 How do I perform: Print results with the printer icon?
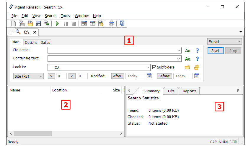(x=111, y=24)
